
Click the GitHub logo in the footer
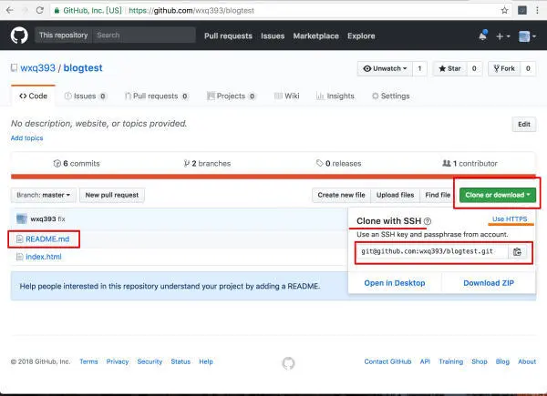coord(288,363)
